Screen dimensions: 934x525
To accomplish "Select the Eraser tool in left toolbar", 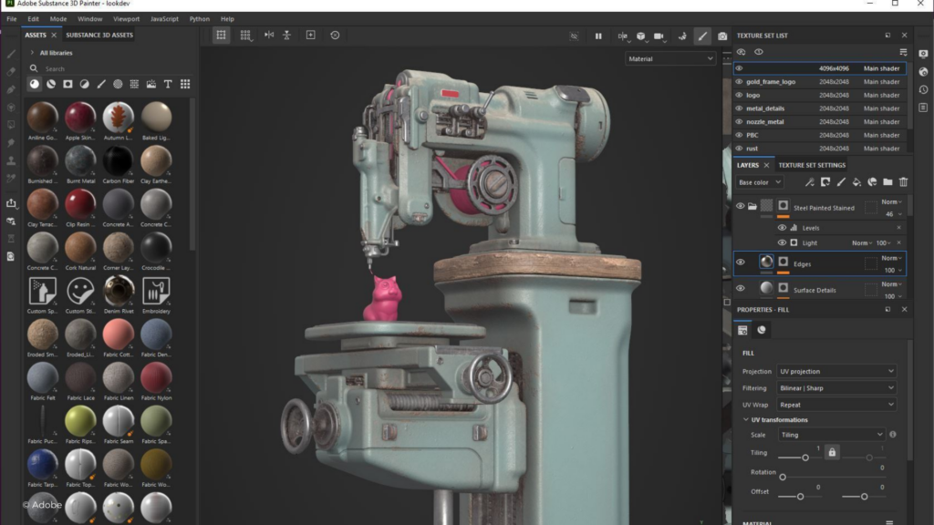I will [x=11, y=72].
